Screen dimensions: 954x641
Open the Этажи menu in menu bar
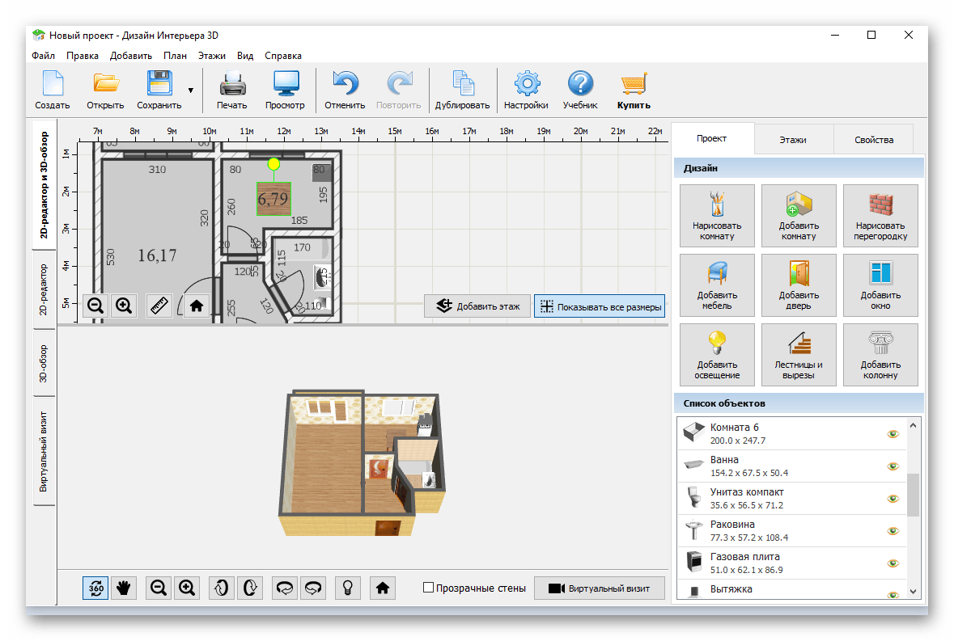click(212, 55)
